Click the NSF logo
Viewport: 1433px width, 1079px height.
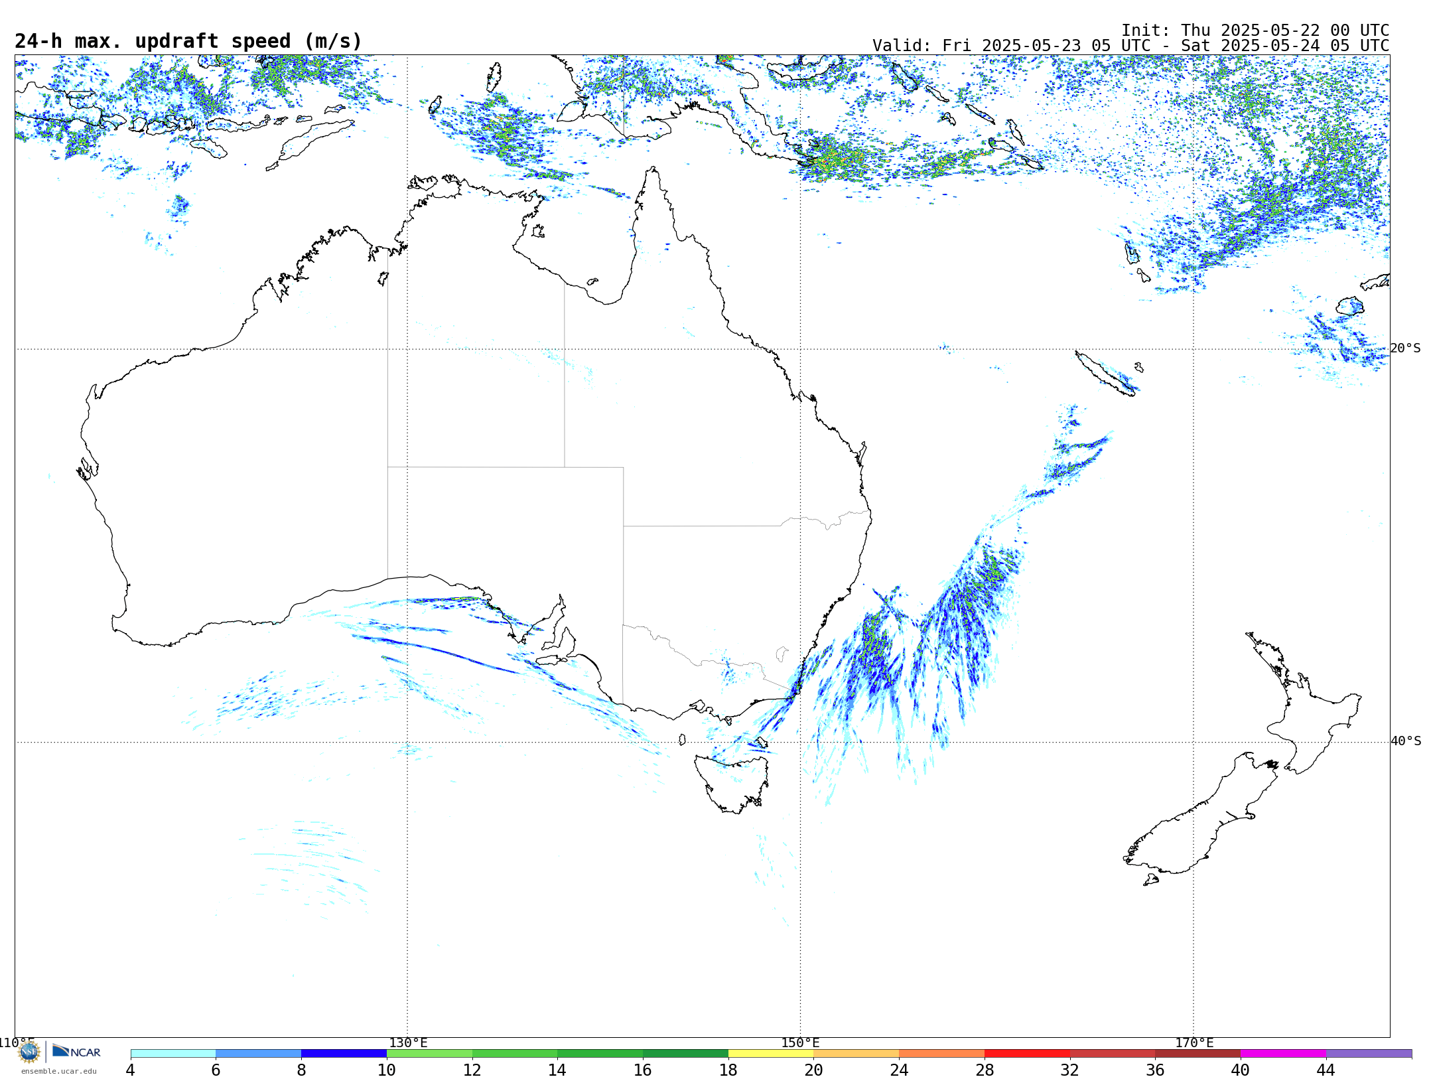[x=29, y=1052]
